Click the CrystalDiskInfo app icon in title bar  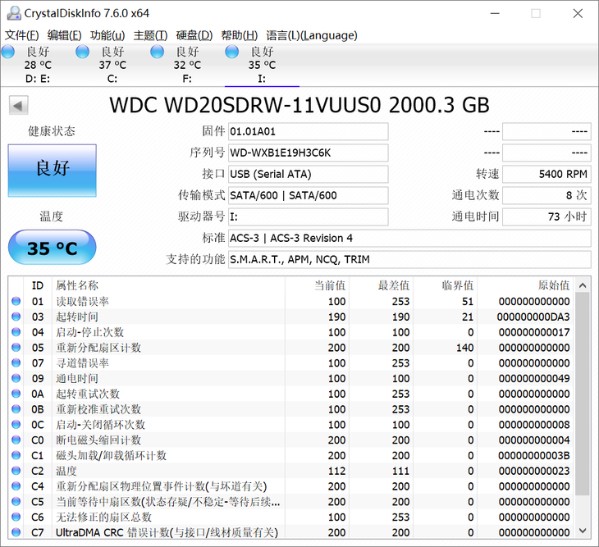click(14, 13)
